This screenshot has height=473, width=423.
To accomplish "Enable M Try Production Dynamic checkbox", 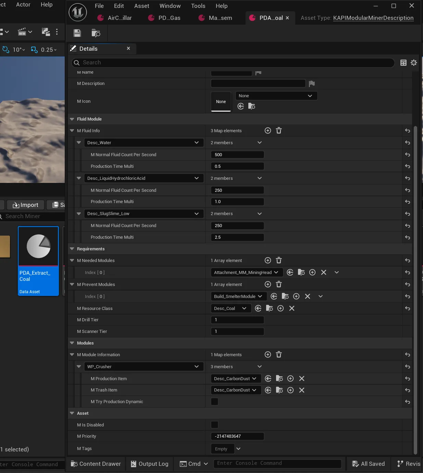I will tap(215, 401).
